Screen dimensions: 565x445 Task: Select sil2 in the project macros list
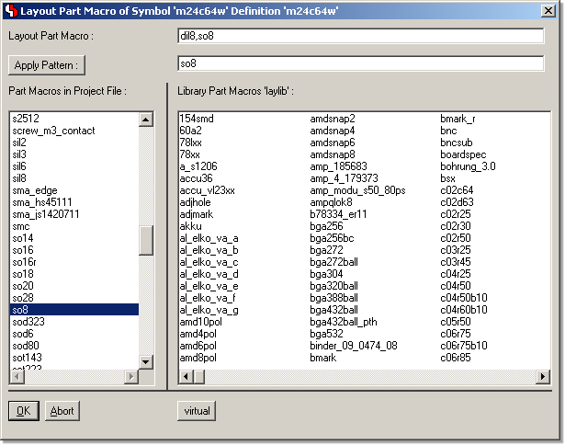coord(19,143)
